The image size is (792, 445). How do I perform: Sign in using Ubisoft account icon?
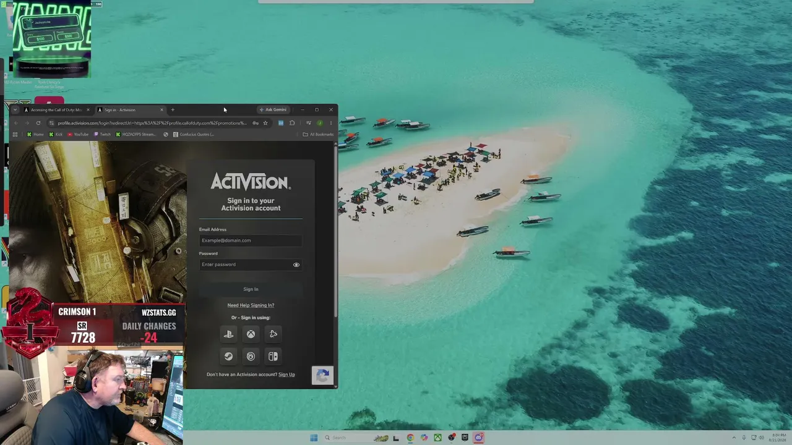tap(251, 356)
